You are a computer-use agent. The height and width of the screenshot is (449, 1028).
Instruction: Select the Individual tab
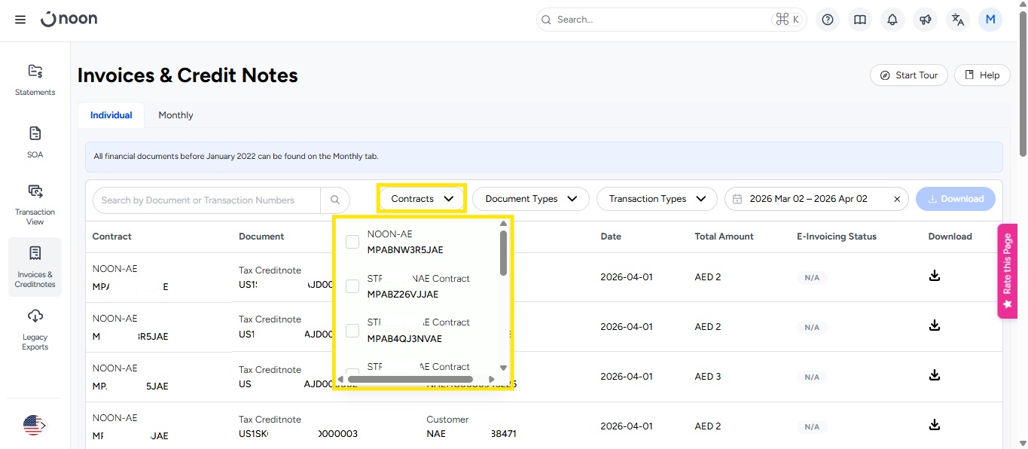click(x=111, y=115)
